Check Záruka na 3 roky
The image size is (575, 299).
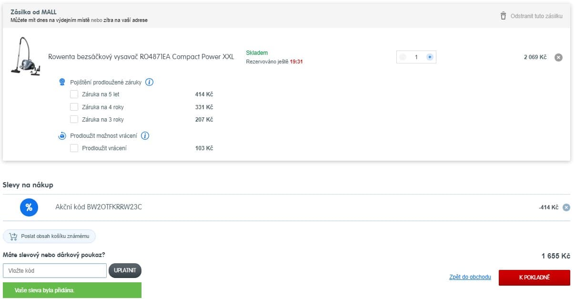(74, 119)
